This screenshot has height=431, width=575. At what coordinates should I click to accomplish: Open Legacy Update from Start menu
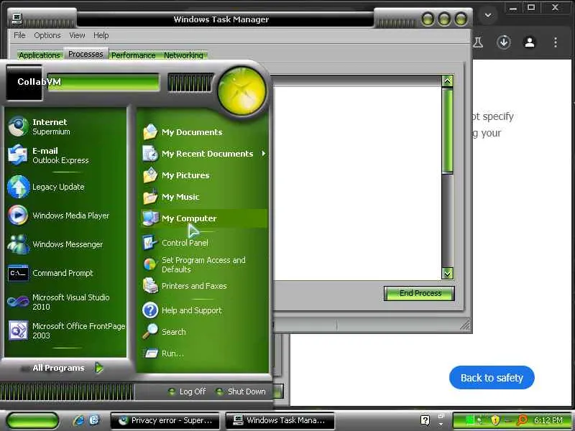coord(66,187)
